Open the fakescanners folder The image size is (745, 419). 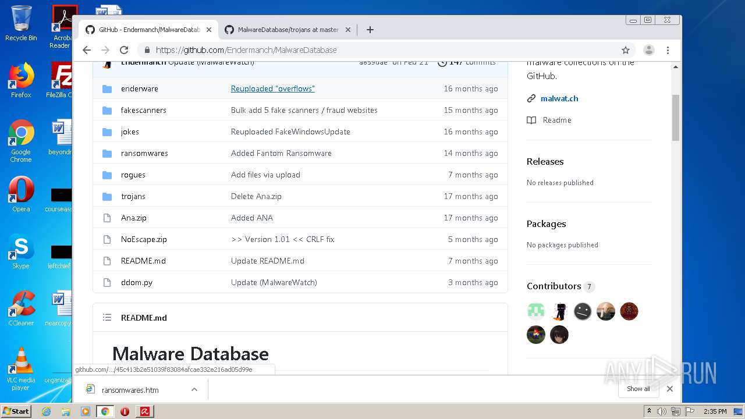144,110
